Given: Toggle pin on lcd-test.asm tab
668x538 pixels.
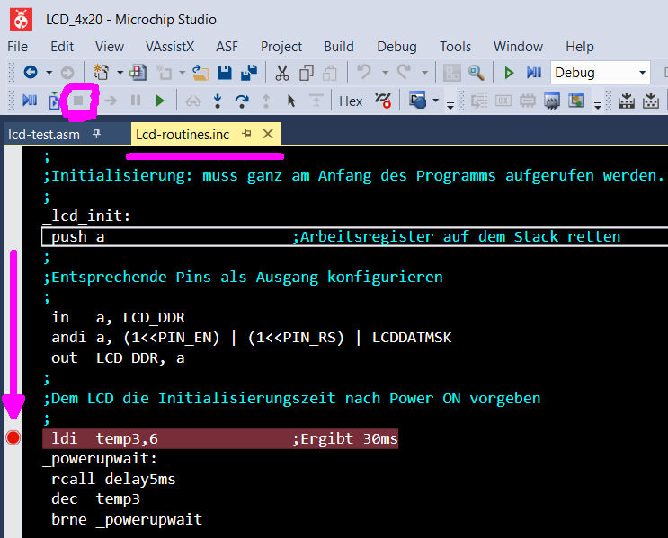Looking at the screenshot, I should click(97, 134).
